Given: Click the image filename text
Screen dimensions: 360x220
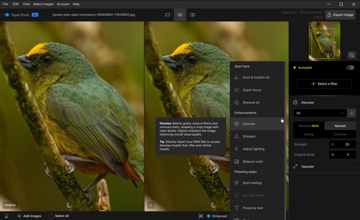Looking at the screenshot, I should [93, 15].
